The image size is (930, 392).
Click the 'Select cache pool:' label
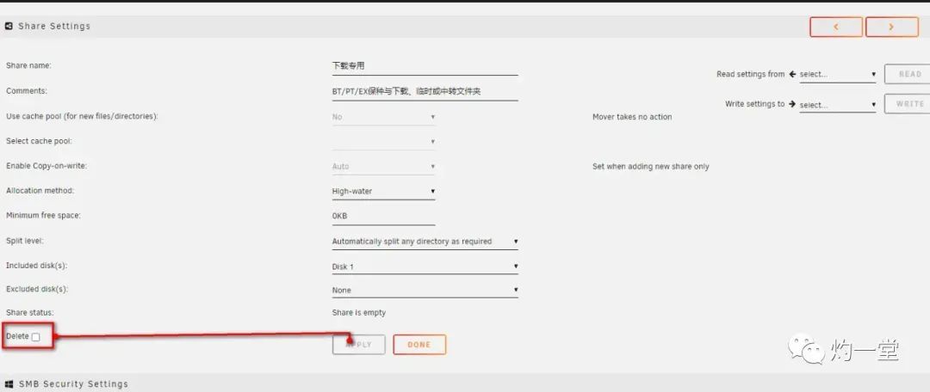pyautogui.click(x=39, y=141)
